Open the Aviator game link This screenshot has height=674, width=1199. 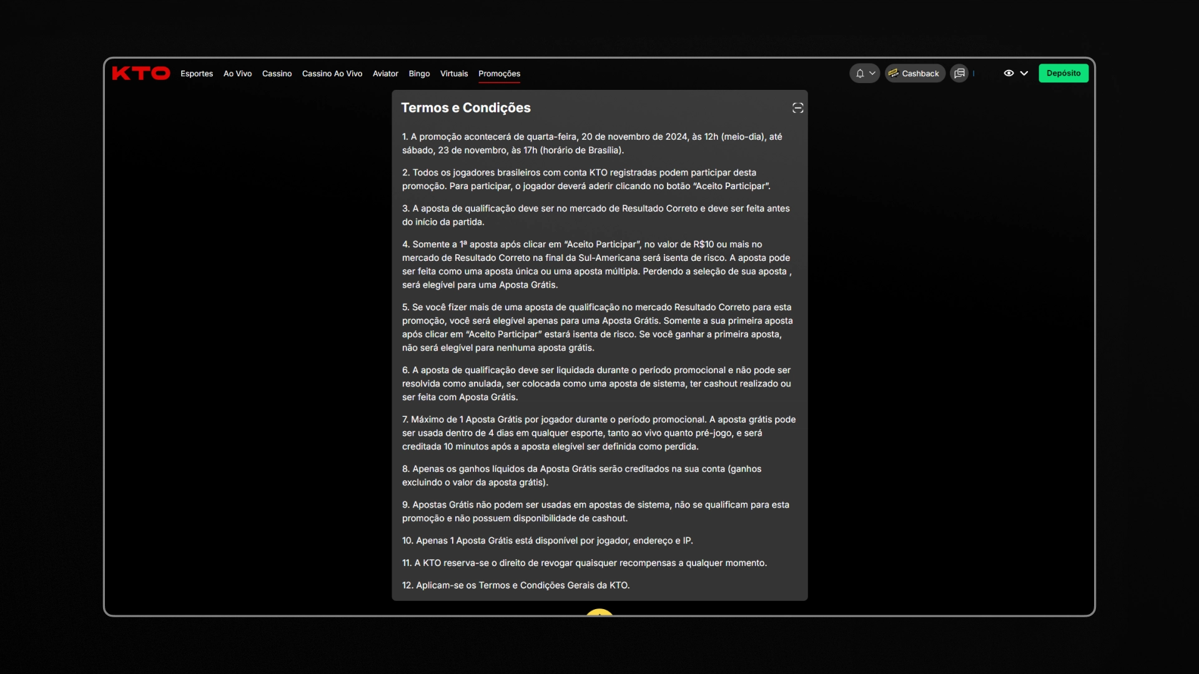tap(385, 74)
